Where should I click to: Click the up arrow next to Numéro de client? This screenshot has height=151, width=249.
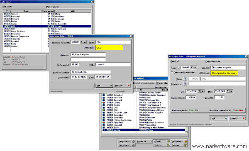(85, 42)
